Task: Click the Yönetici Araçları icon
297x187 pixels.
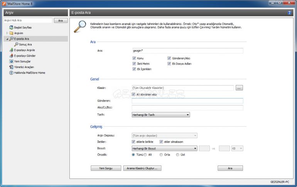Action: coord(11,67)
